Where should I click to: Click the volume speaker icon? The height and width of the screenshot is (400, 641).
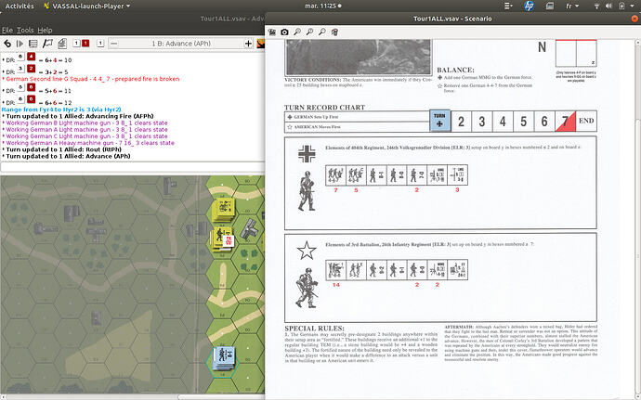(608, 6)
